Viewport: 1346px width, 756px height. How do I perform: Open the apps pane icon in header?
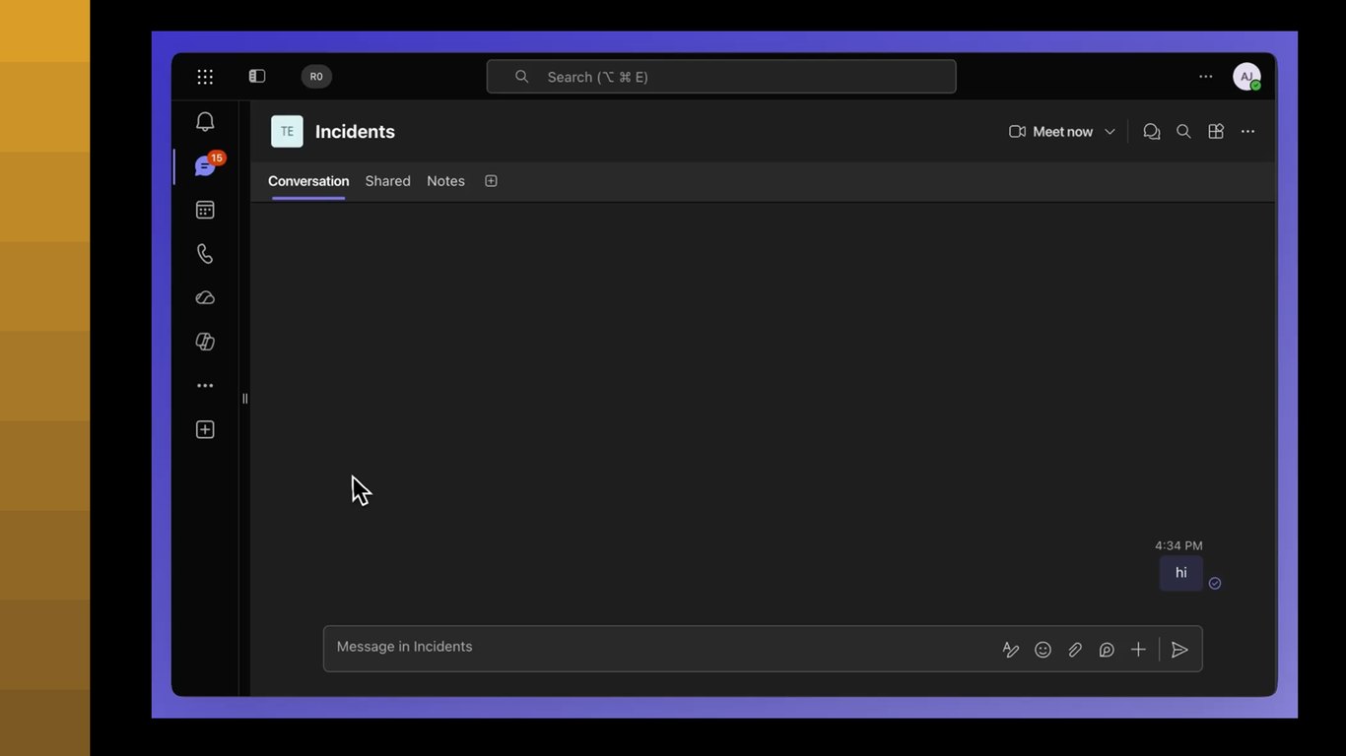click(1216, 132)
